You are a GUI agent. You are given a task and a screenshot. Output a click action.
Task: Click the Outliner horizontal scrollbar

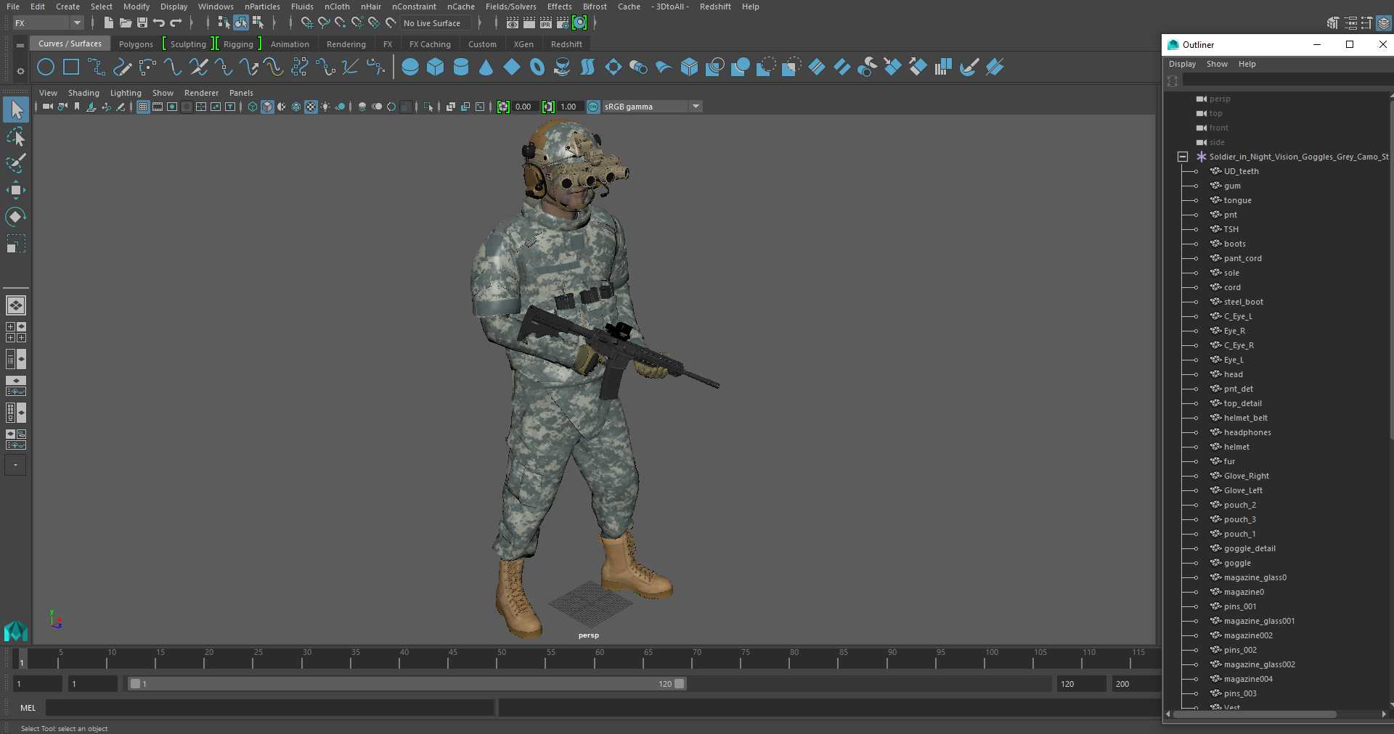1255,714
